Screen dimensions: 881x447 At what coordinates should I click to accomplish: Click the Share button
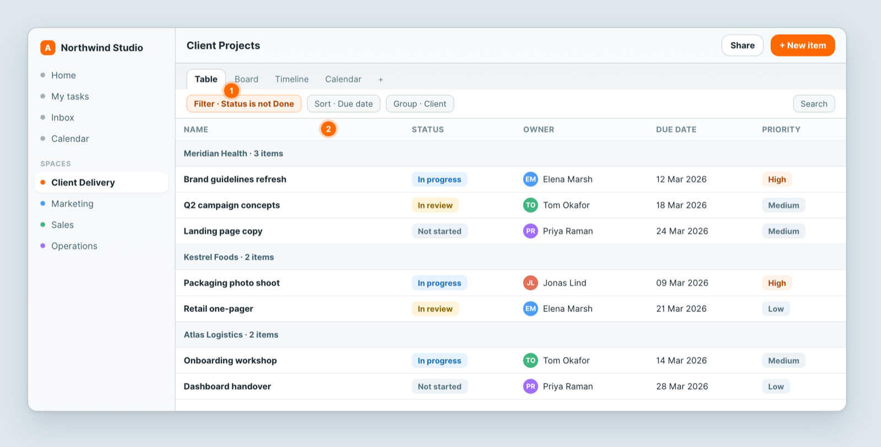742,46
